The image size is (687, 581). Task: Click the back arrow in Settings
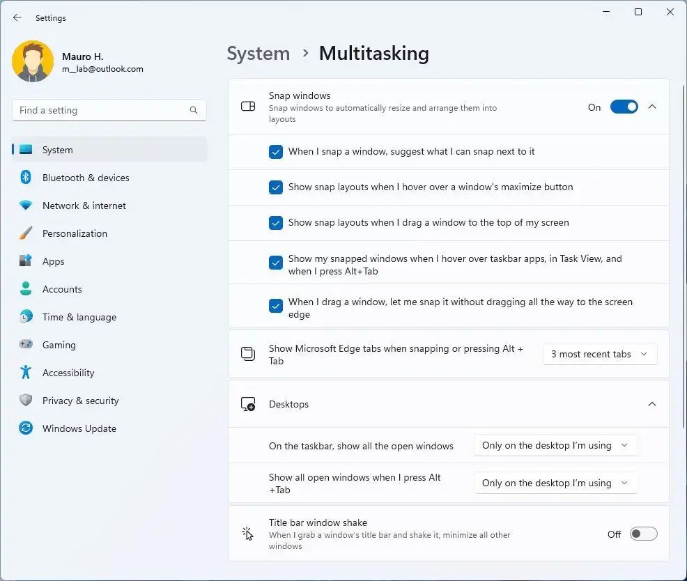point(17,18)
